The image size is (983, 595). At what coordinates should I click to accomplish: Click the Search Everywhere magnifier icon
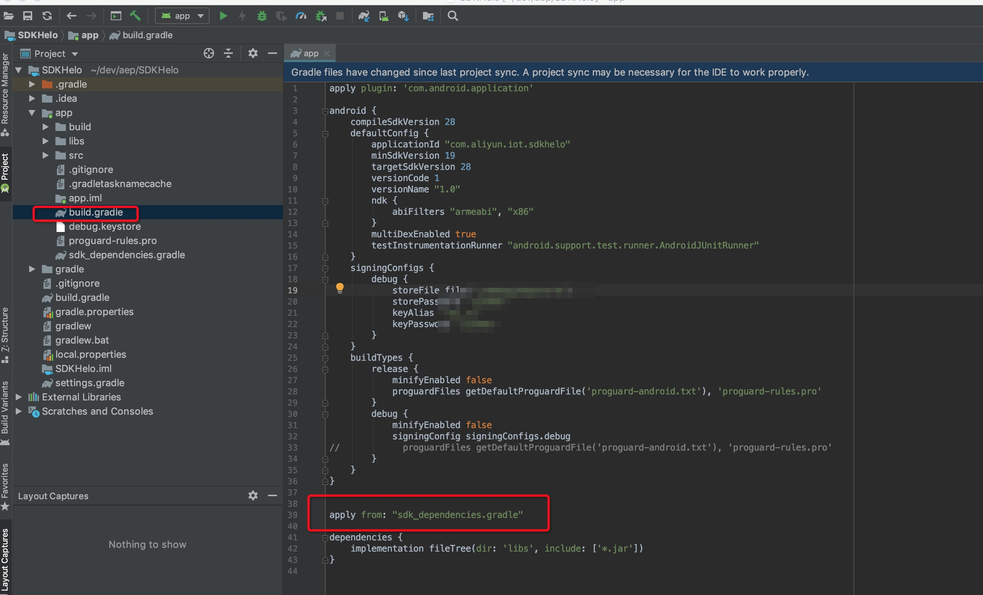pos(453,16)
